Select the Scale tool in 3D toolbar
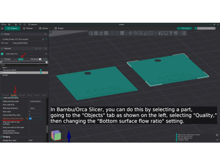The width and height of the screenshot is (220, 165). pyautogui.click(x=140, y=33)
